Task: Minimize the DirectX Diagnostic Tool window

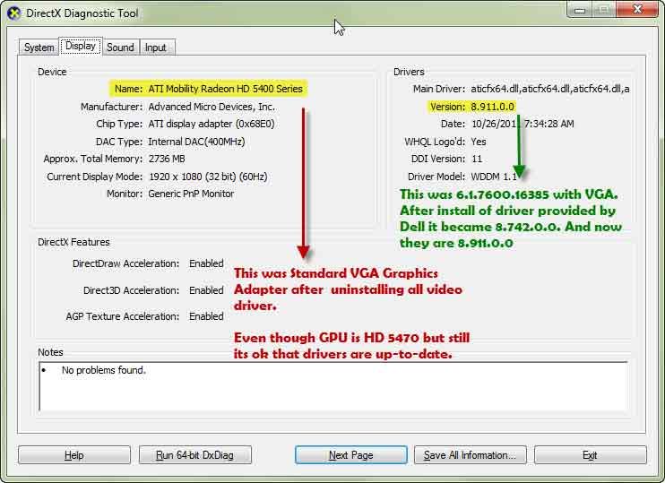Action: tap(579, 9)
